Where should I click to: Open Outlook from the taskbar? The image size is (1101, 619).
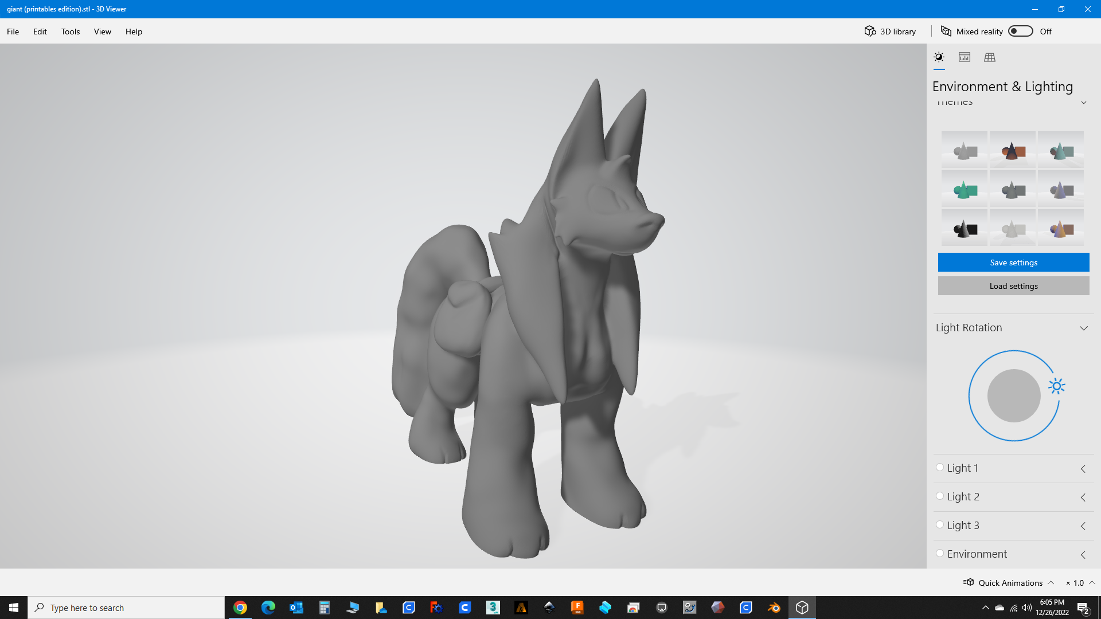click(296, 608)
